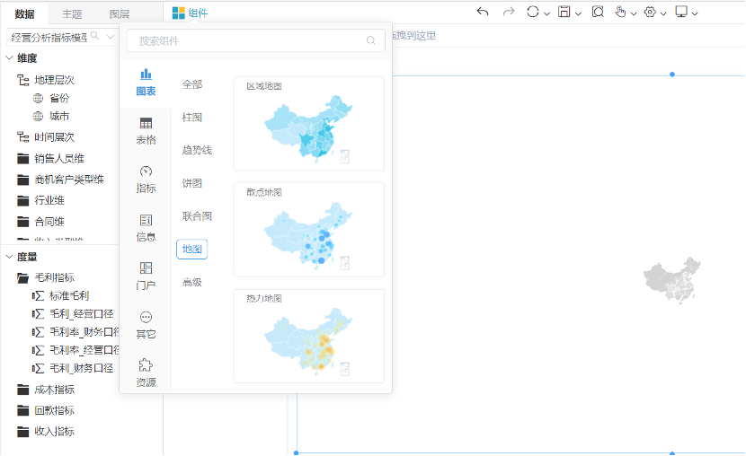Select the 毛利_财务口径 measure
The image size is (746, 456).
click(73, 368)
